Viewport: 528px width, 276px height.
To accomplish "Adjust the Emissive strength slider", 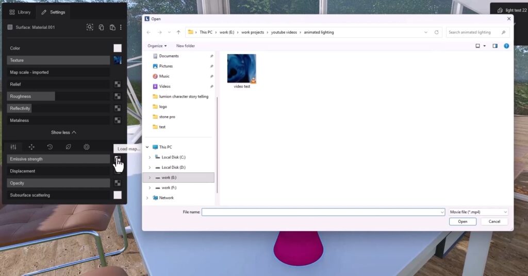I will (x=58, y=159).
